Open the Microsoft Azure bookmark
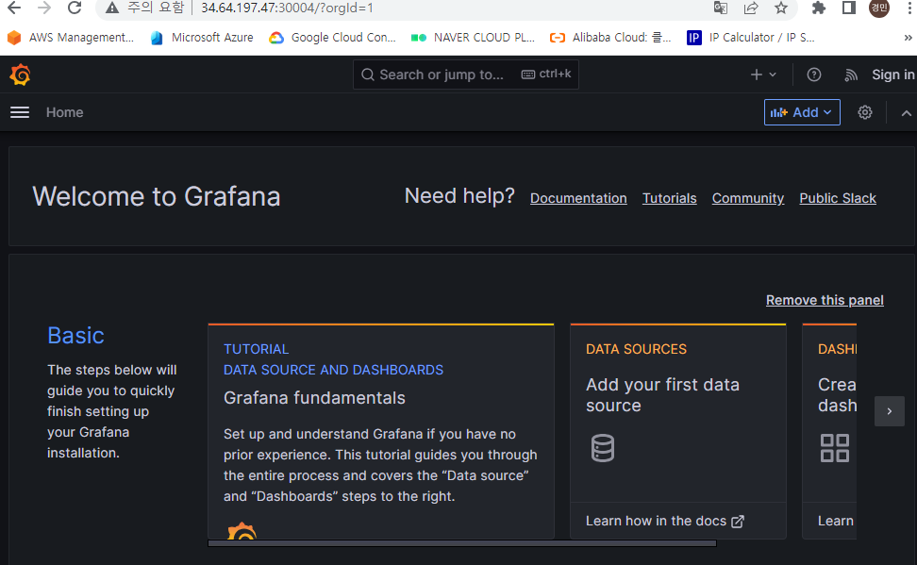This screenshot has height=565, width=917. 202,38
